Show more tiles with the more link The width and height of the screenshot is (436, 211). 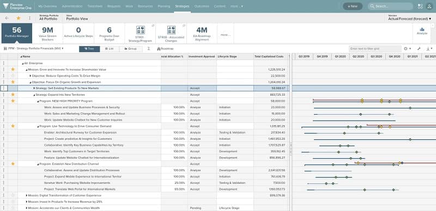pyautogui.click(x=226, y=35)
